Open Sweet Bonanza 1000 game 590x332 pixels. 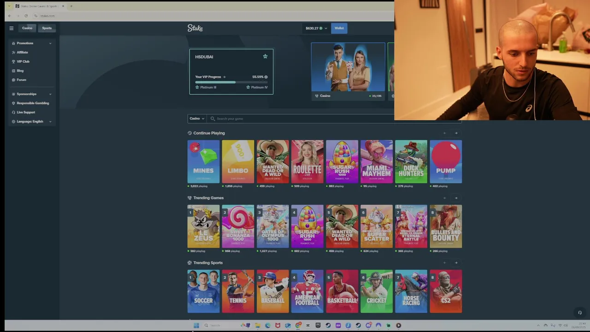click(x=238, y=226)
